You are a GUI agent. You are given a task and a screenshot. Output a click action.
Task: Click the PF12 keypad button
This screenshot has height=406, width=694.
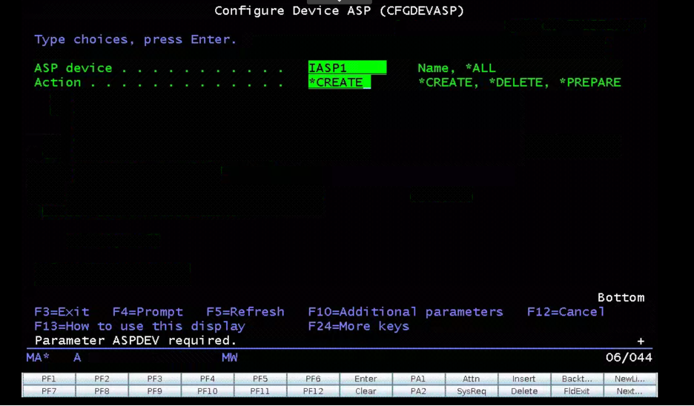click(313, 391)
